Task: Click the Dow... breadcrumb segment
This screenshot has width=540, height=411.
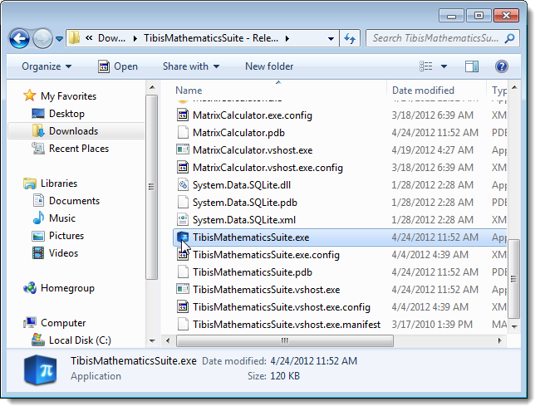Action: 111,38
